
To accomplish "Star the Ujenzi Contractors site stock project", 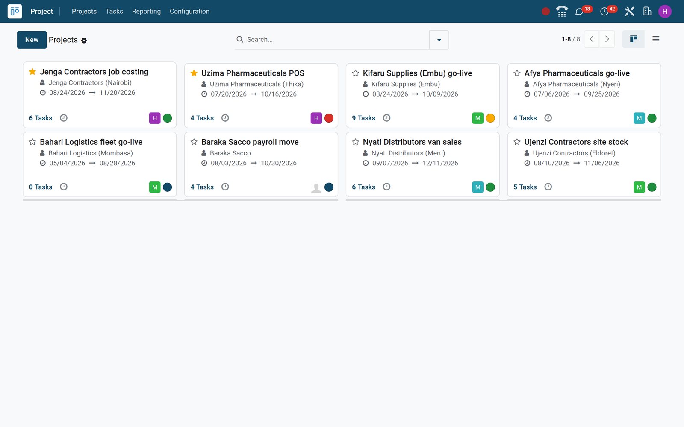I will point(517,142).
